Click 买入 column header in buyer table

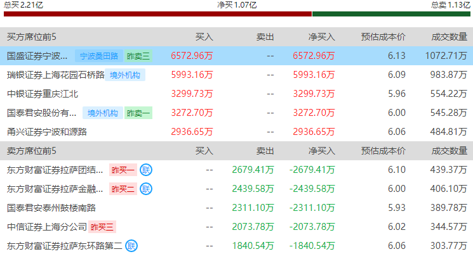204,37
